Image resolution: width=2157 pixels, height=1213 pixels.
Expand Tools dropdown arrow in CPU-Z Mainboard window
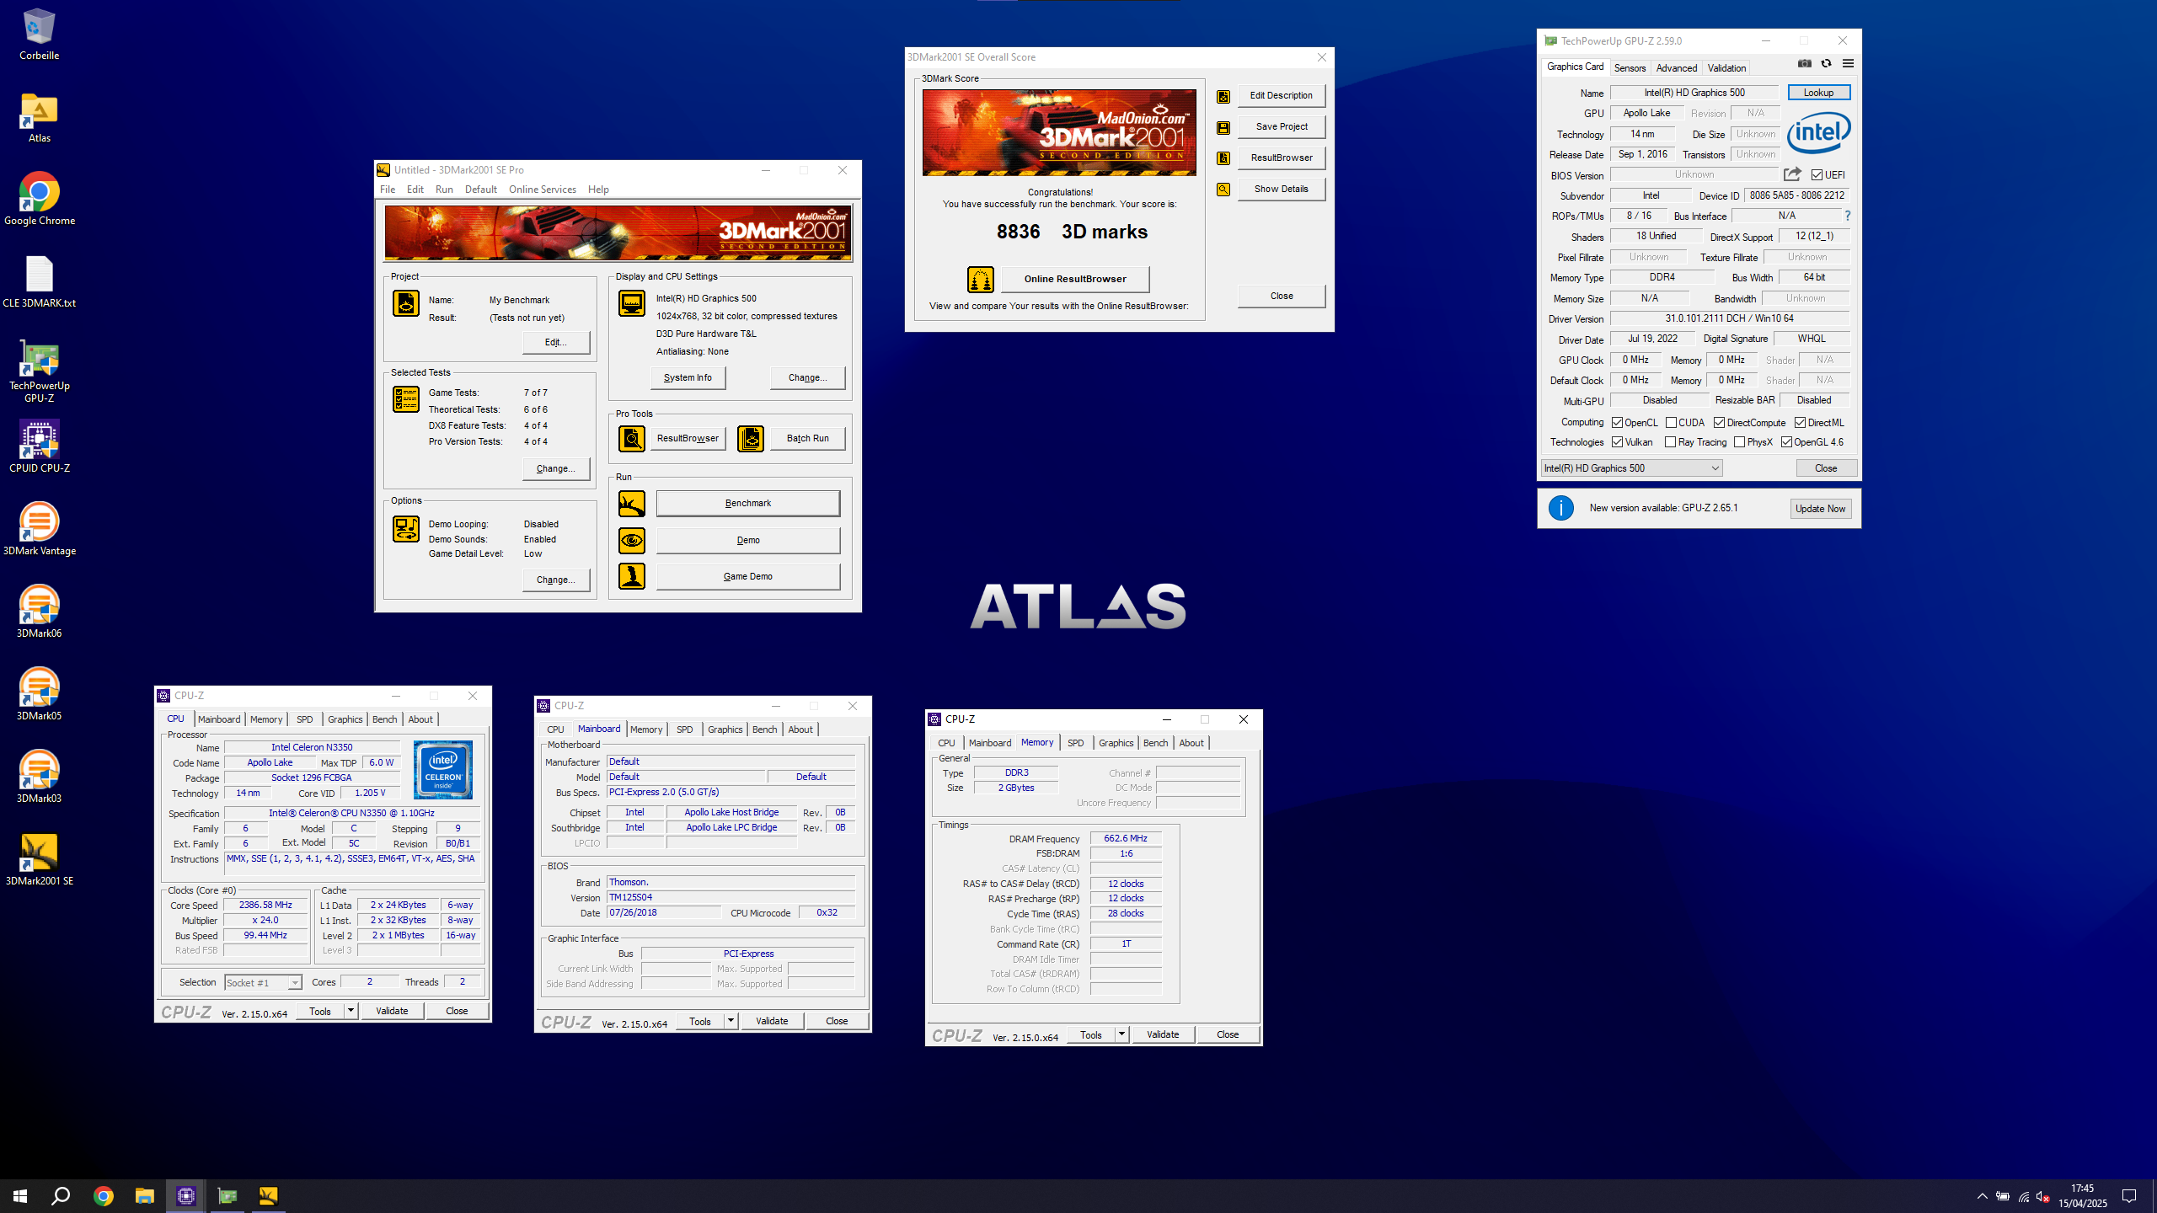click(731, 1021)
